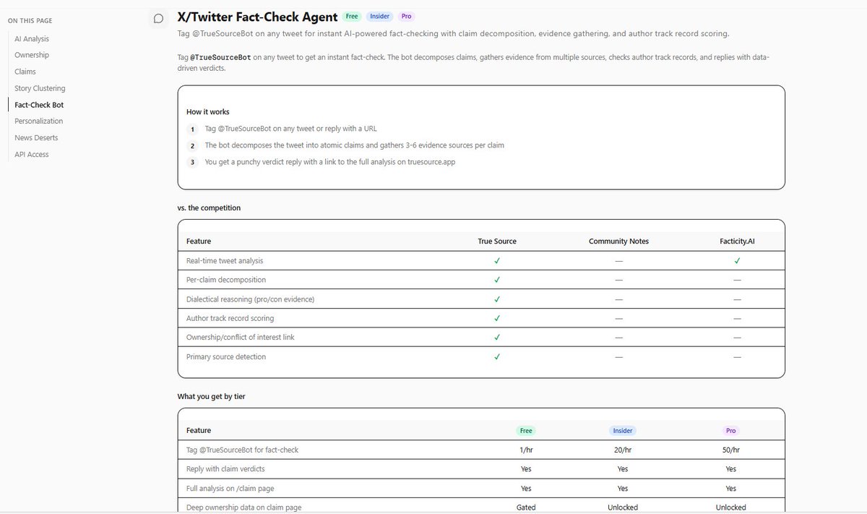Click the '1/hr' Free tier value
Viewport: 867px width, 514px height.
click(526, 450)
